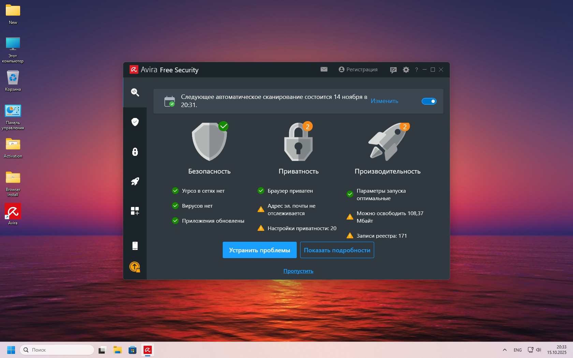Viewport: 573px width, 358px height.
Task: Click the Приватность heading
Action: click(299, 171)
